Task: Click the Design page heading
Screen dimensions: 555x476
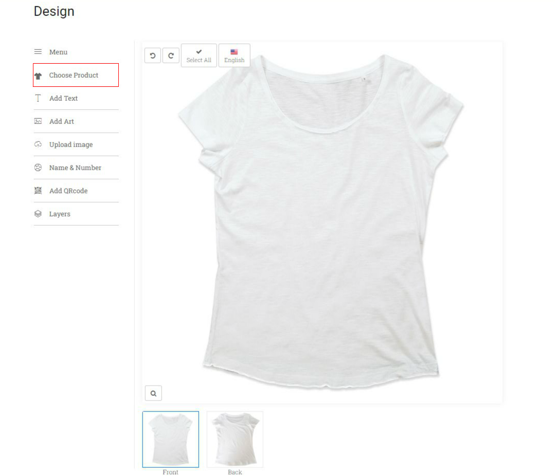Action: [54, 11]
